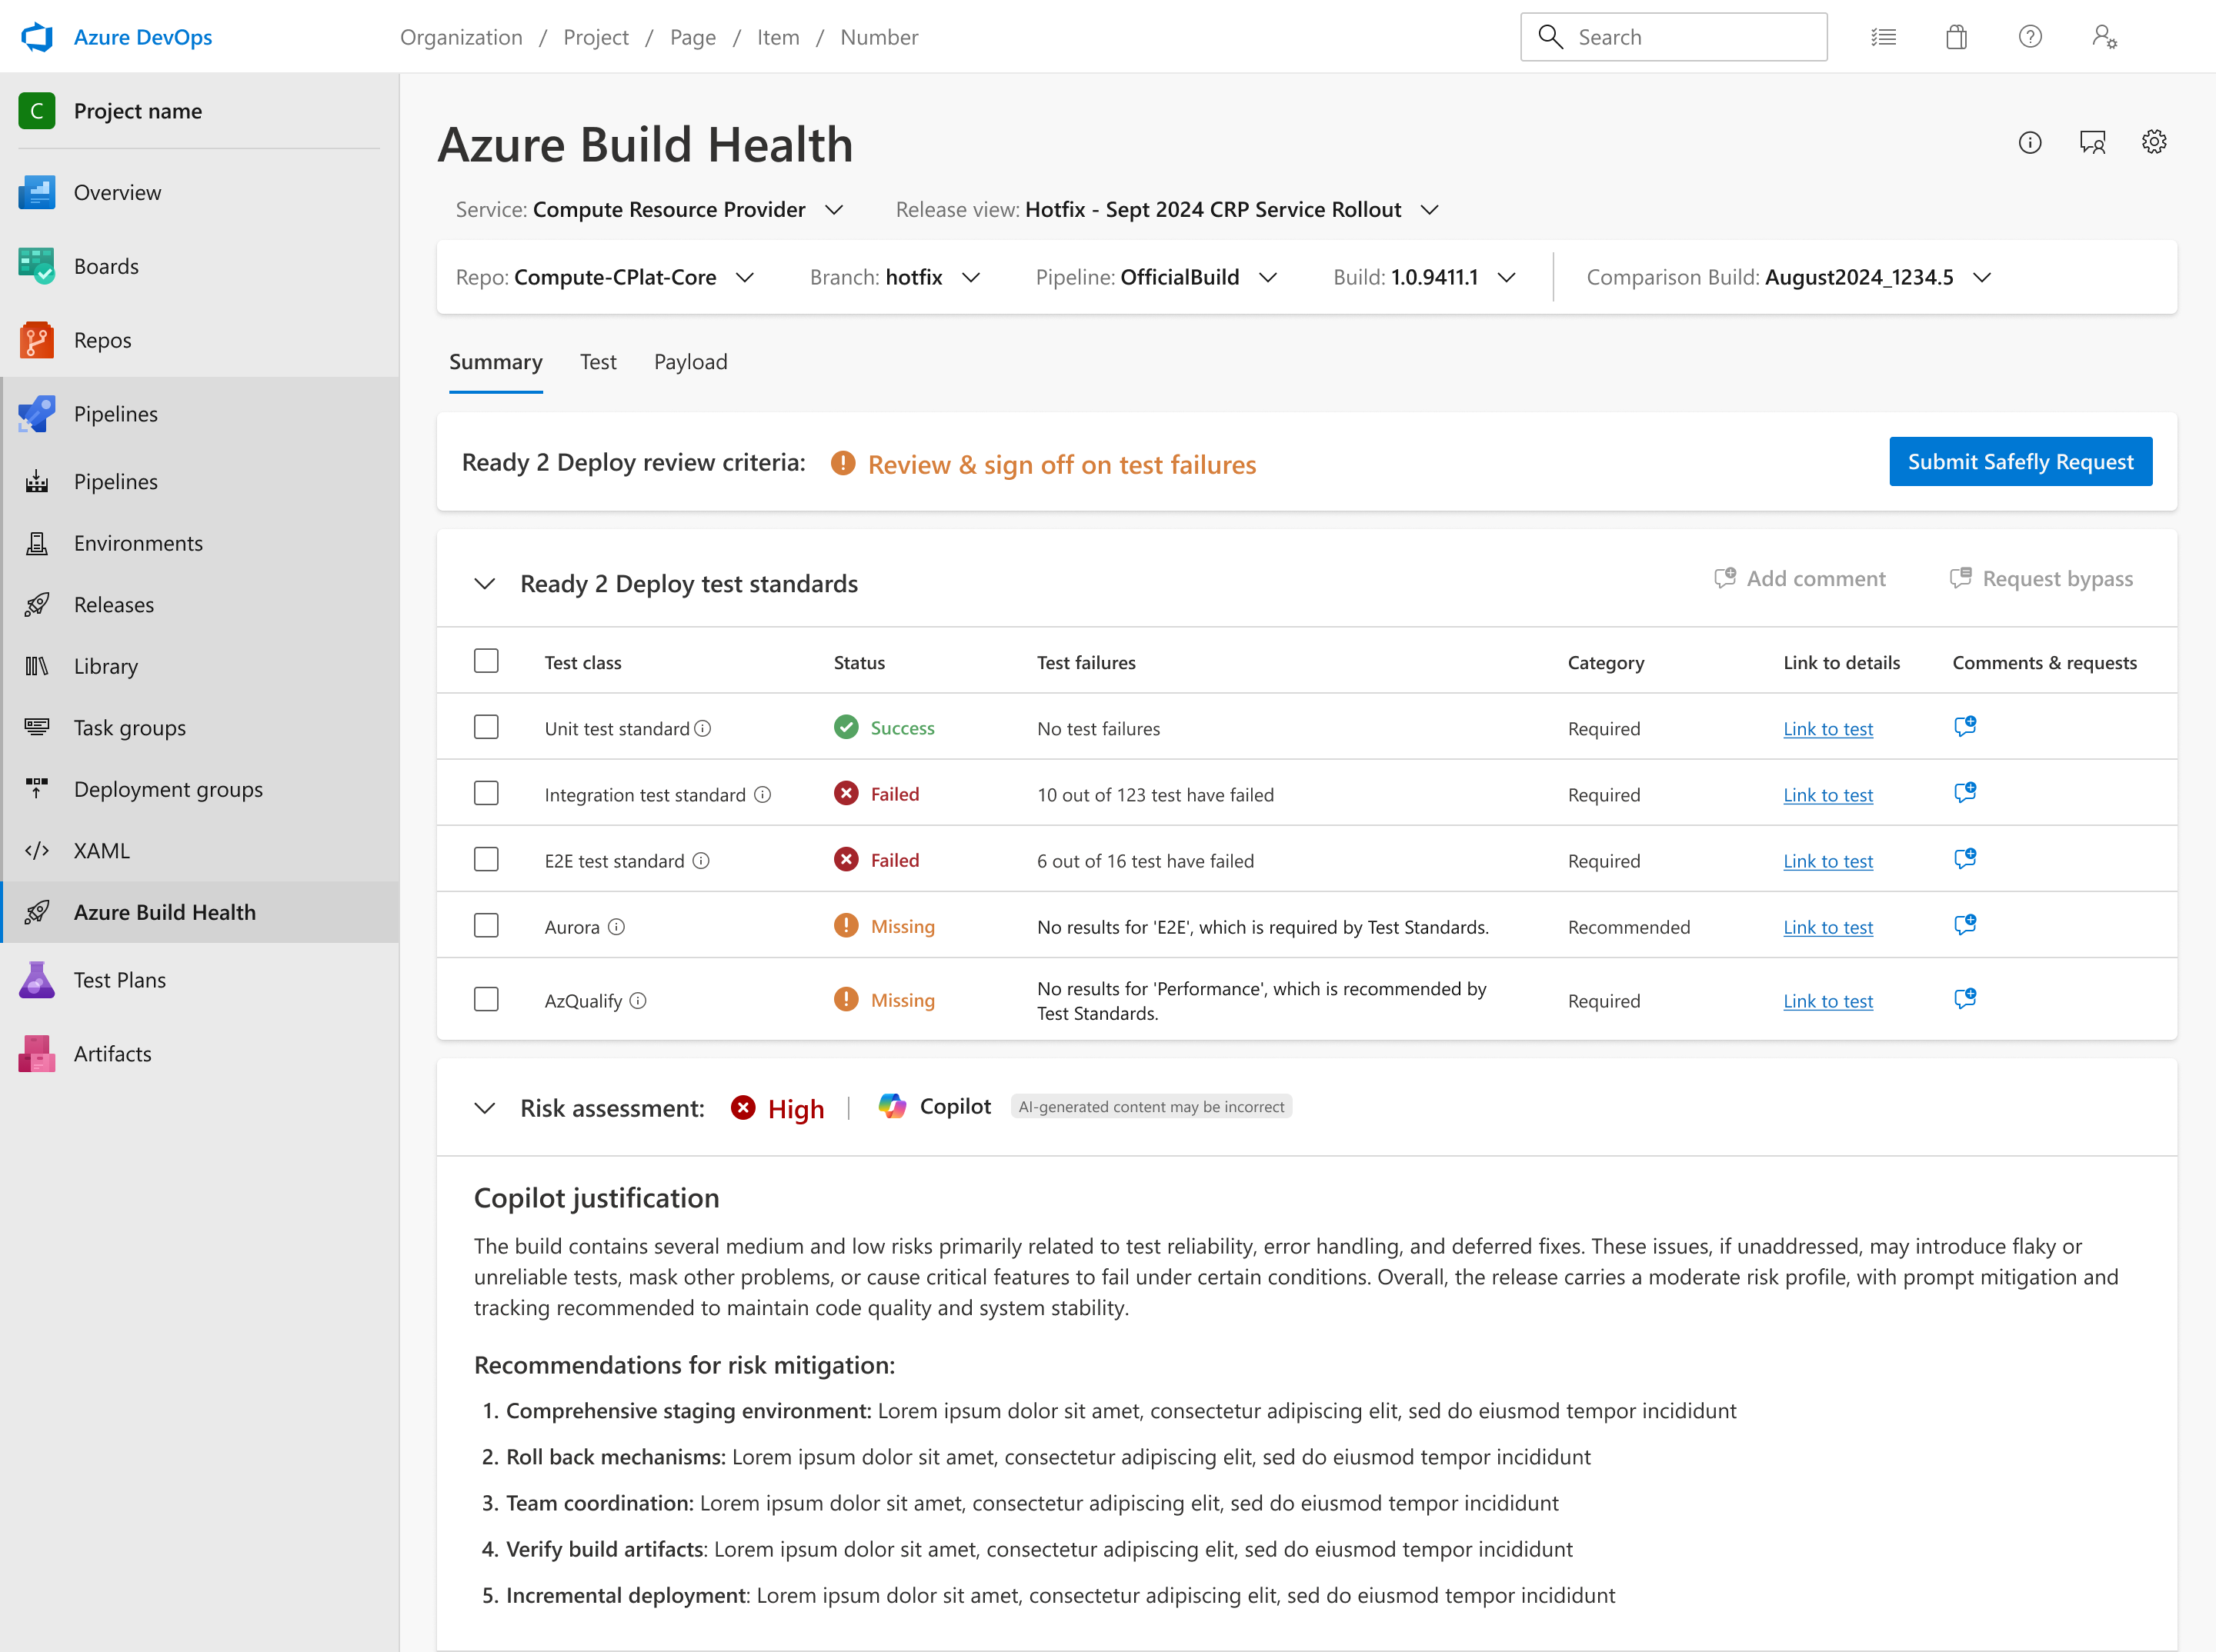Click the Copilot logo icon

click(x=893, y=1106)
